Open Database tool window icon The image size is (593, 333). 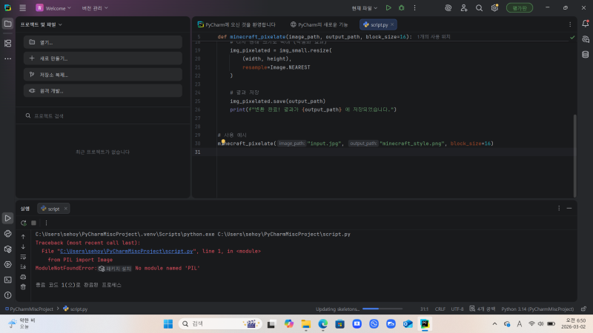pos(586,55)
